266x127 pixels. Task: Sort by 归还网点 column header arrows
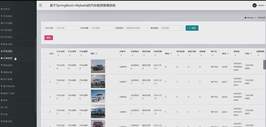pos(133,55)
